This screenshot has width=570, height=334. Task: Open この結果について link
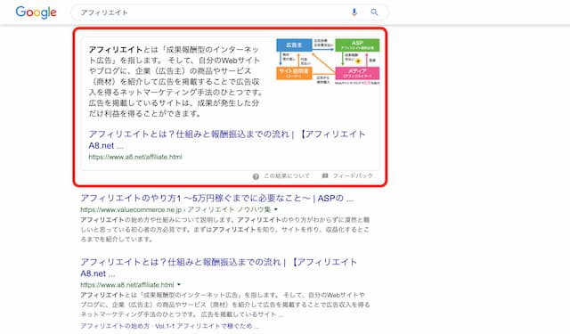point(287,175)
